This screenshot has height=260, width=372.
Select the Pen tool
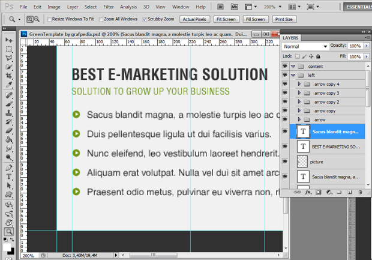(x=9, y=168)
